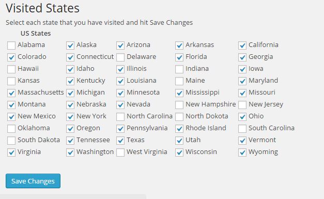Uncheck the California checkbox
The width and height of the screenshot is (324, 199).
242,45
